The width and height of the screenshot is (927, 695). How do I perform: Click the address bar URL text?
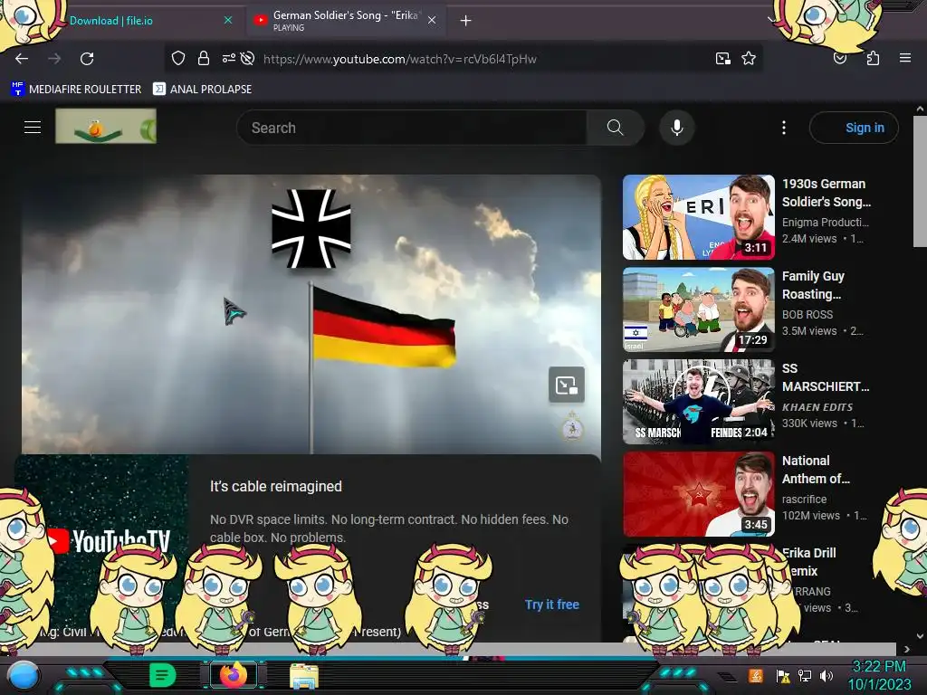(x=399, y=59)
